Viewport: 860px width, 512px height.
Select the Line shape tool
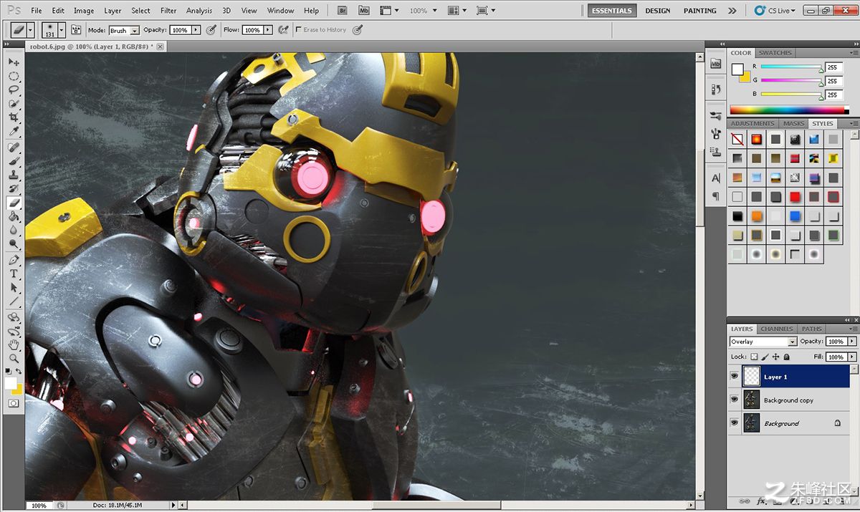pyautogui.click(x=14, y=301)
